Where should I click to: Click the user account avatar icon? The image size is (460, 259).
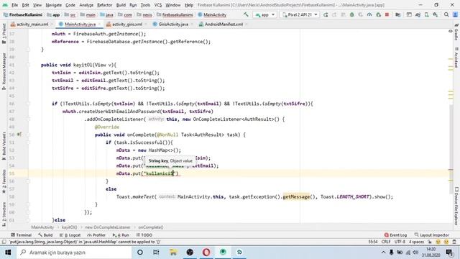click(x=455, y=14)
